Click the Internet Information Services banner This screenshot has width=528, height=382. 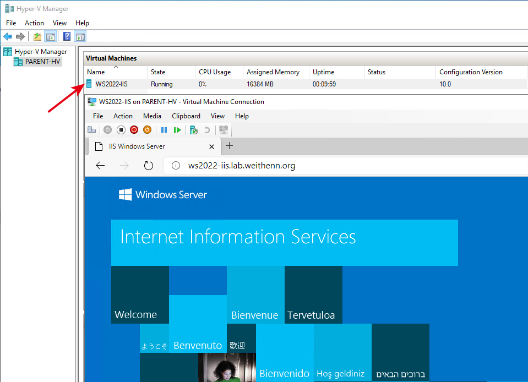click(285, 243)
